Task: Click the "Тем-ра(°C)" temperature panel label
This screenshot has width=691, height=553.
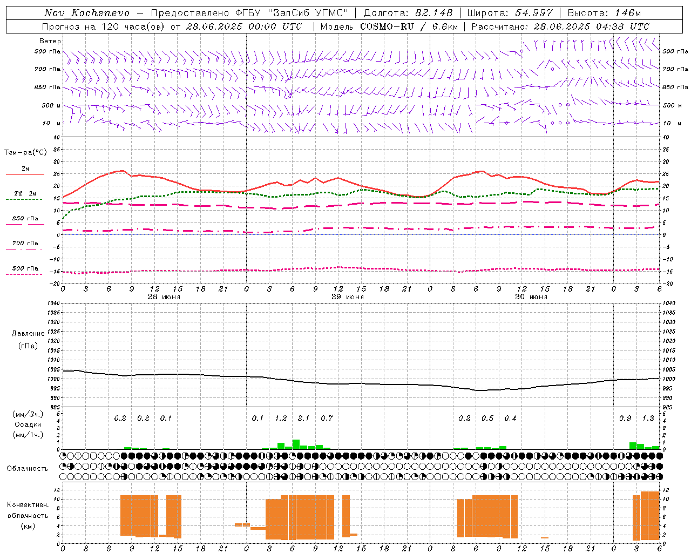Action: [x=26, y=153]
